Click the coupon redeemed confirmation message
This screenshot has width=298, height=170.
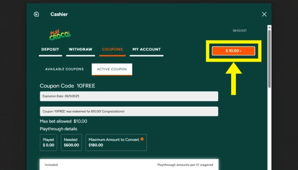(129, 111)
